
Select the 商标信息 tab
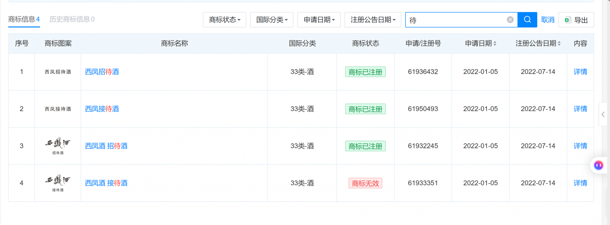[x=24, y=19]
